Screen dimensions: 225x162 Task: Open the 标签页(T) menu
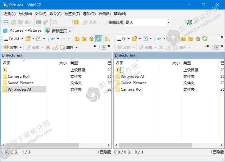(x=72, y=14)
